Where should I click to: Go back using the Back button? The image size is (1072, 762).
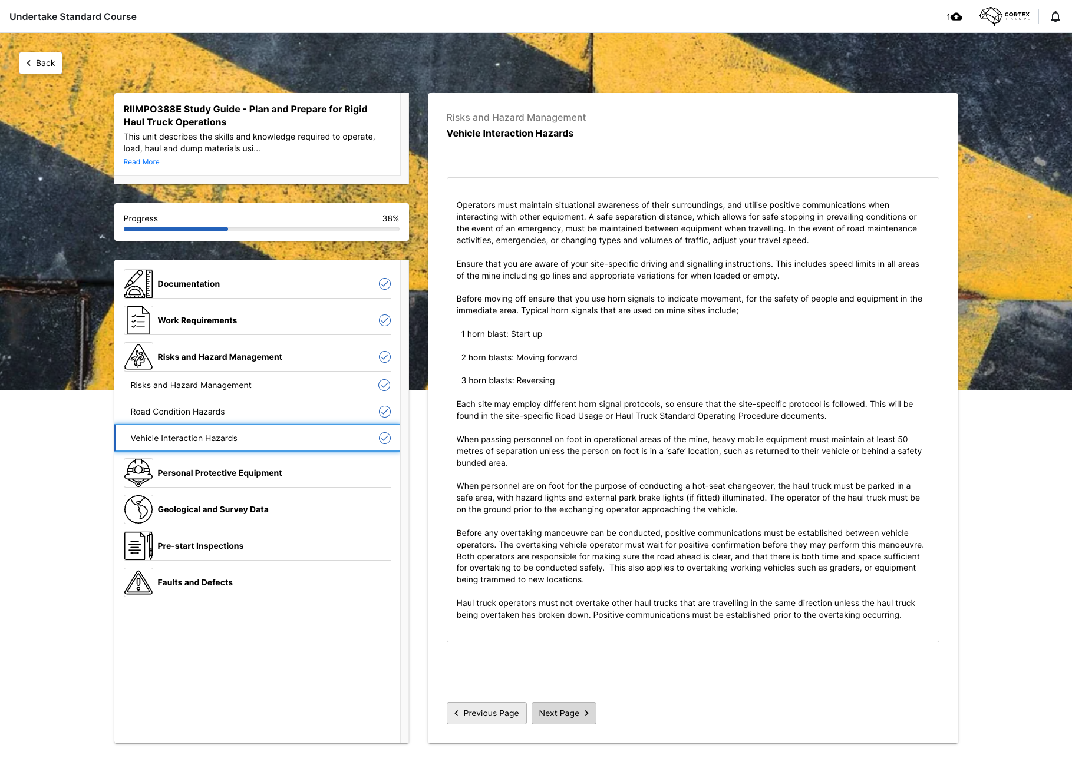pyautogui.click(x=41, y=63)
